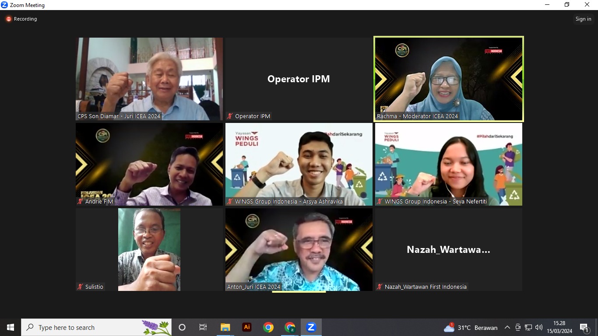Select Seva Nefertiti video tile
The height and width of the screenshot is (336, 598).
click(449, 164)
